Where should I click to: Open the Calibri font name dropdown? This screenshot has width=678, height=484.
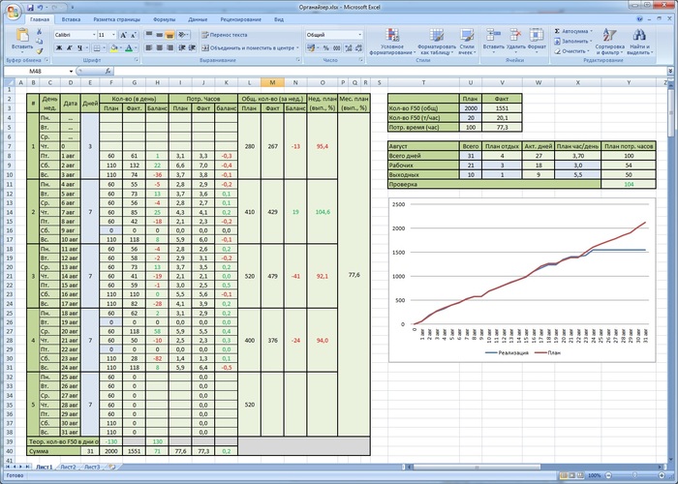(x=94, y=35)
